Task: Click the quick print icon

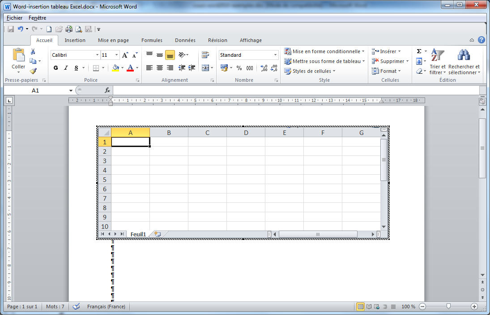Action: point(69,29)
